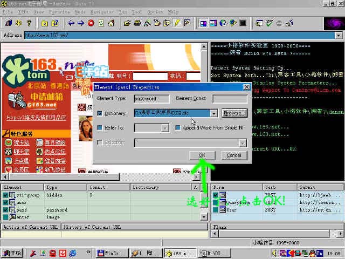The image size is (345, 259).
Task: Click the folder with question mark icon
Action: (x=55, y=23)
